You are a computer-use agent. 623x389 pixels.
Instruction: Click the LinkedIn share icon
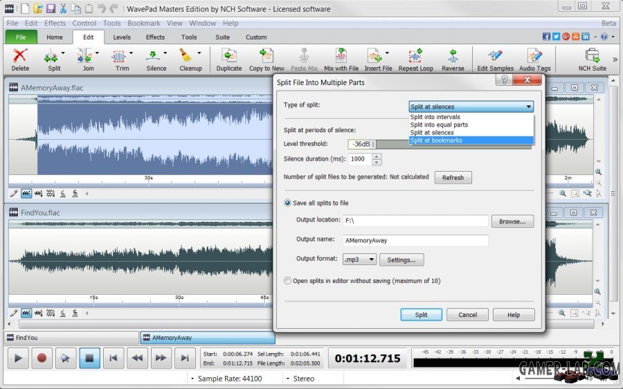(x=585, y=37)
